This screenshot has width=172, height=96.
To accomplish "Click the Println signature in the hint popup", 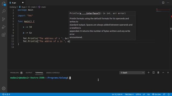I will pyautogui.click(x=98, y=13).
